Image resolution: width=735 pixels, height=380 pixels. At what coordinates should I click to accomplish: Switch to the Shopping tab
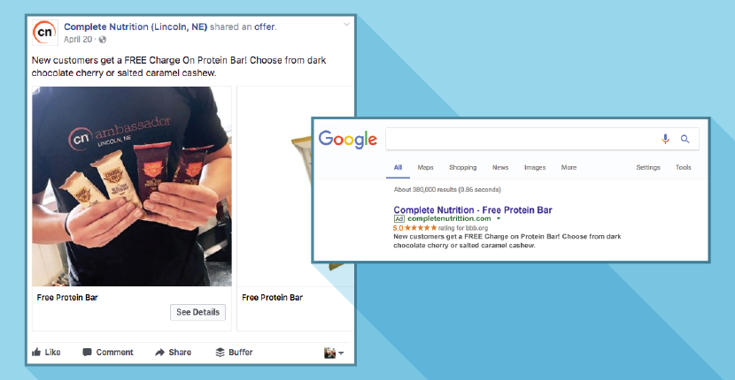pos(462,168)
